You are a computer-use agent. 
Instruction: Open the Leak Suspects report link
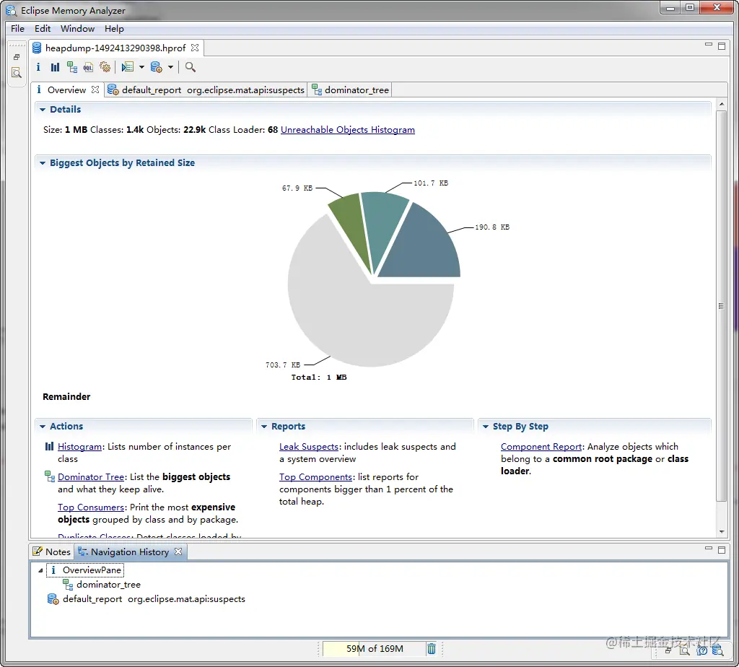[x=309, y=446]
